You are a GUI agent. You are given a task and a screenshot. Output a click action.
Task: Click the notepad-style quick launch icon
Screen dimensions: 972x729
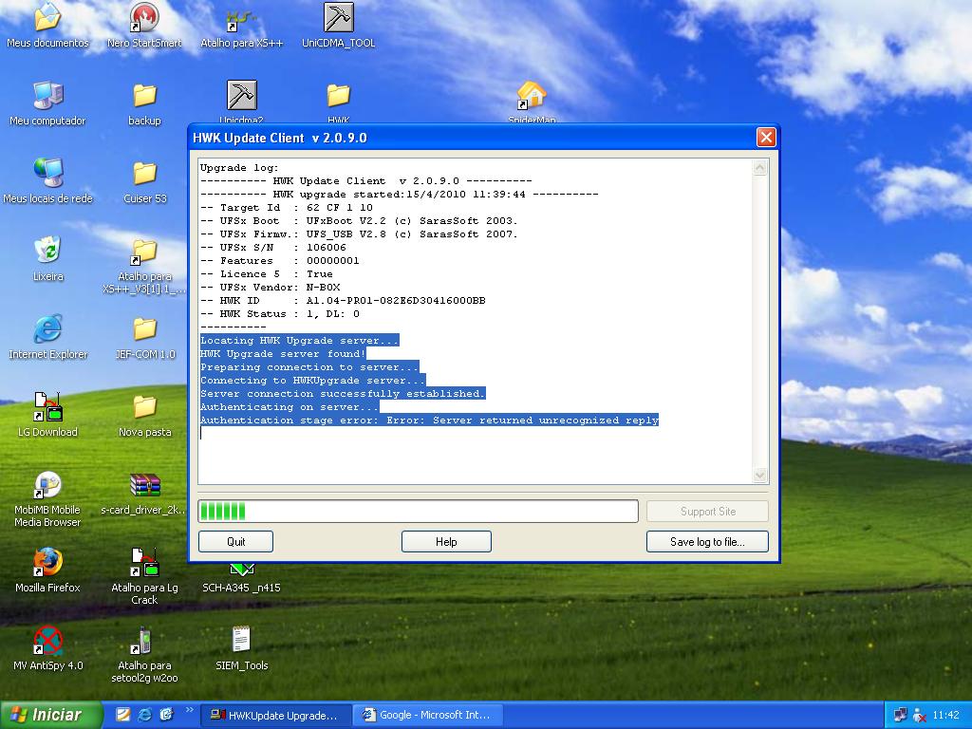coord(123,715)
